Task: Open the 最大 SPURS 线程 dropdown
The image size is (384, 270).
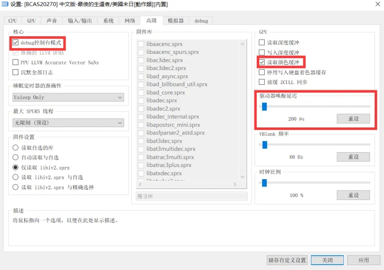Action: point(68,123)
